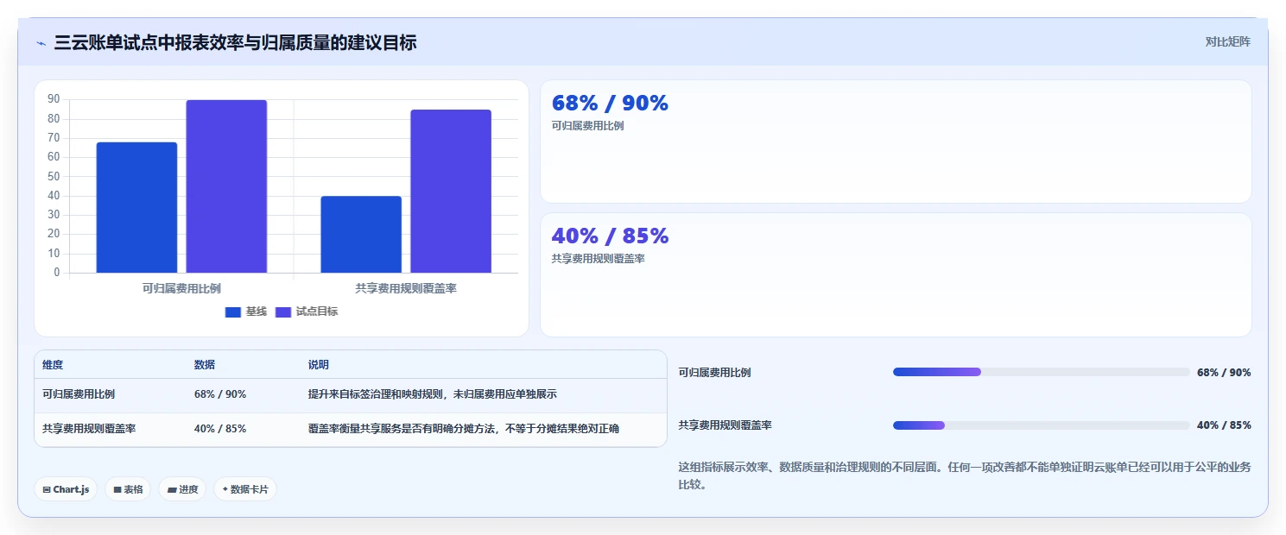The image size is (1286, 535).
Task: Click the description starting 提升来自标签治理
Action: click(x=433, y=394)
